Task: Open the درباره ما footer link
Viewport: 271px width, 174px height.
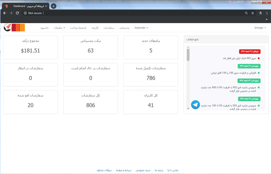Action: pyautogui.click(x=159, y=170)
